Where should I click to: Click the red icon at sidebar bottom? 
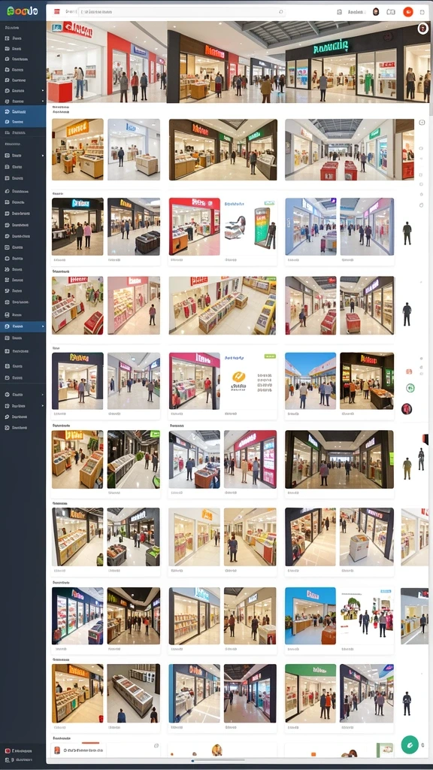point(7,751)
